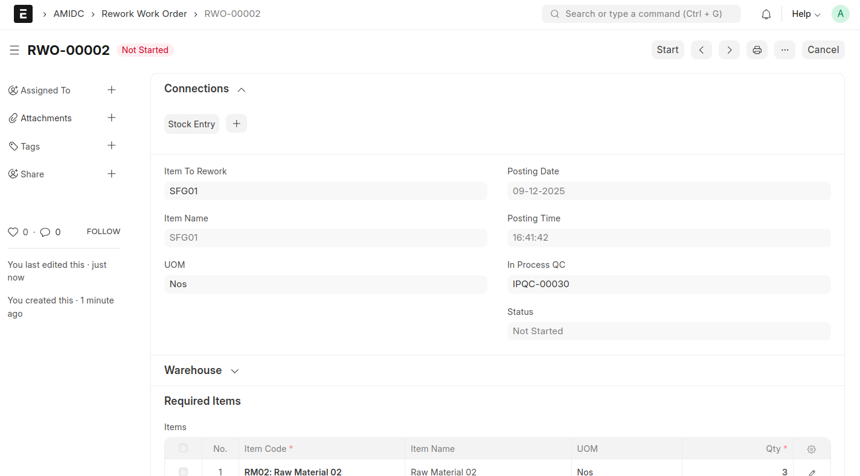
Task: Focus the search command bar
Action: point(641,14)
